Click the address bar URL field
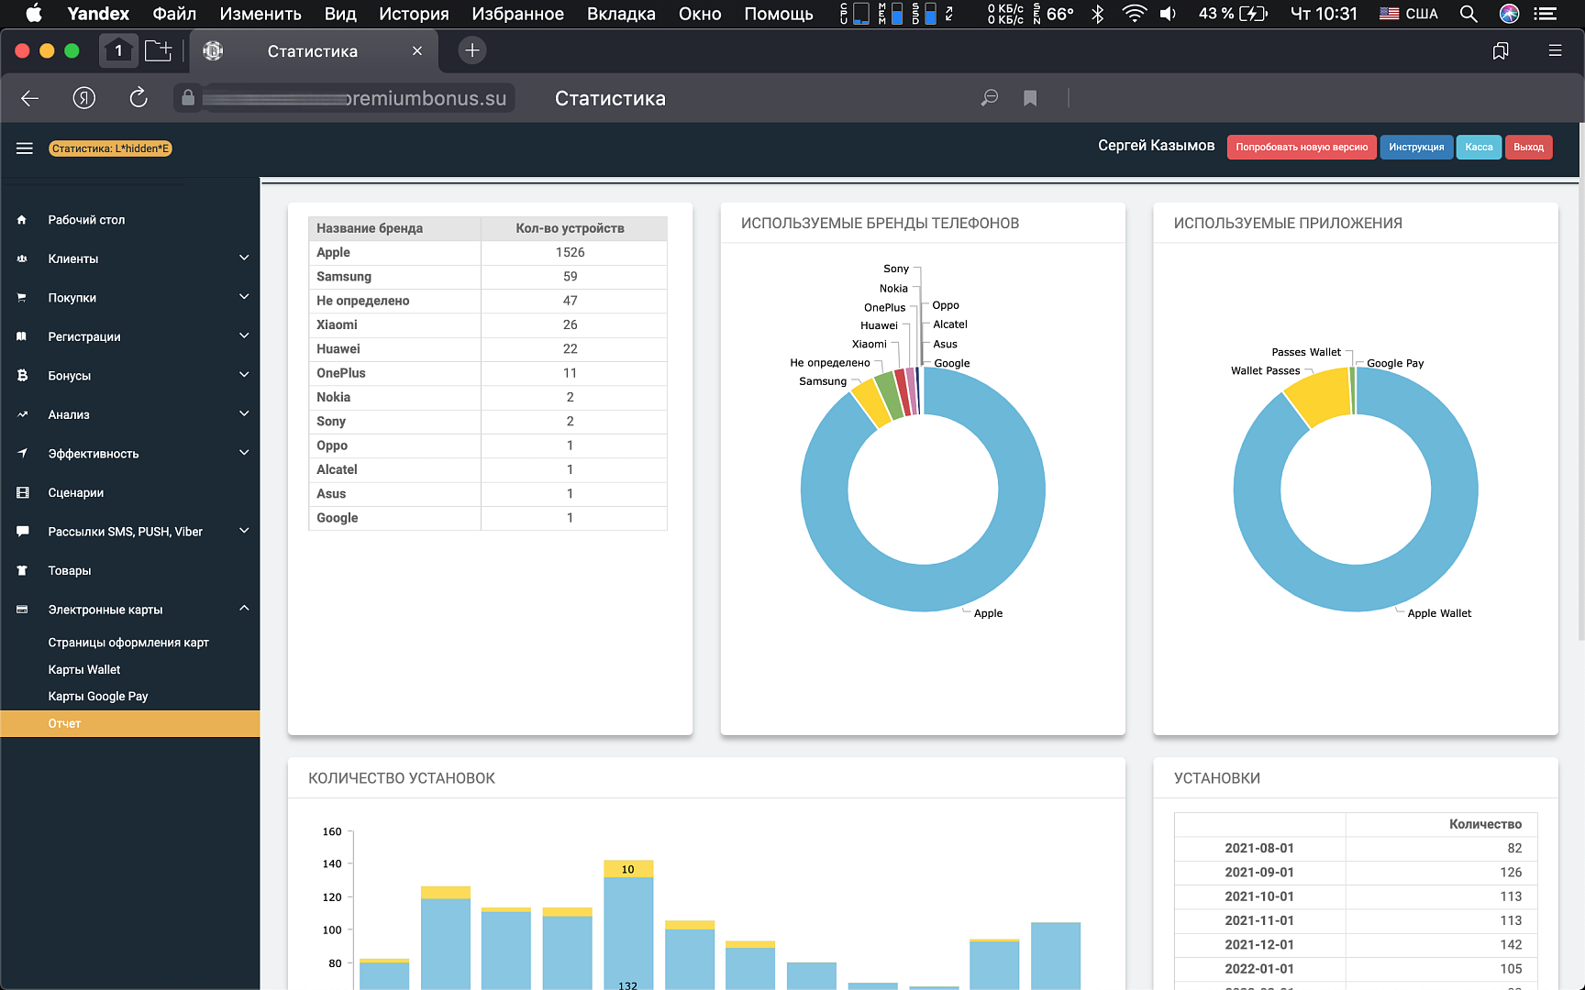The width and height of the screenshot is (1585, 990). pyautogui.click(x=357, y=98)
